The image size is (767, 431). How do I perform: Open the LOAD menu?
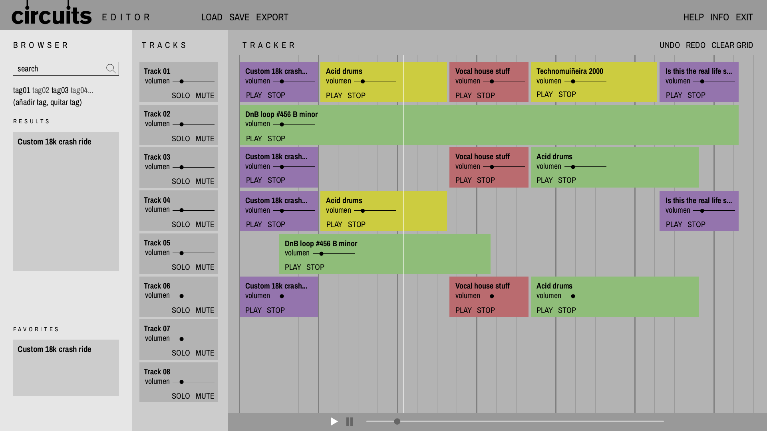212,17
